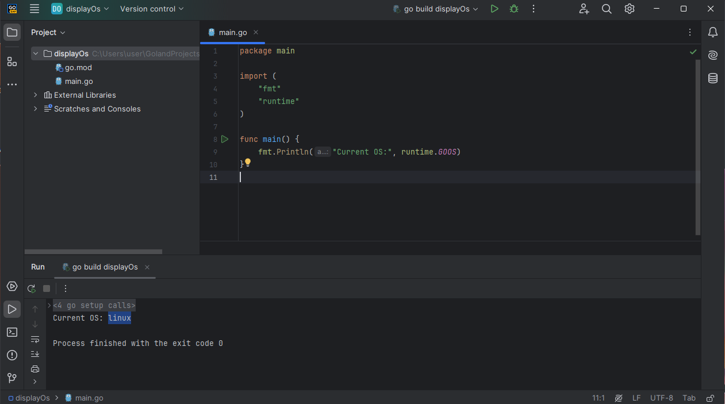This screenshot has width=725, height=404.
Task: Click the run gutter icon on line 8
Action: click(x=225, y=138)
